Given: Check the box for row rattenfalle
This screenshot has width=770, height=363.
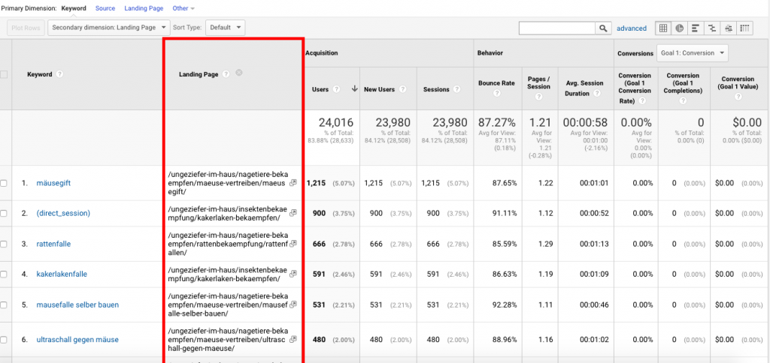Looking at the screenshot, I should 4,244.
